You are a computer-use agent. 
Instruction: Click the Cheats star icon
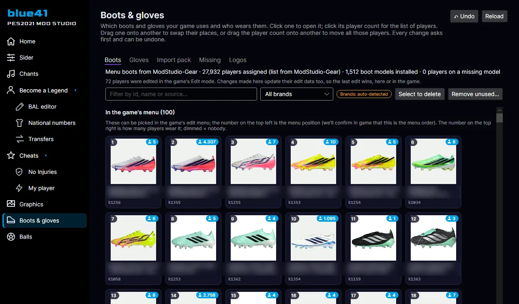[x=11, y=156]
